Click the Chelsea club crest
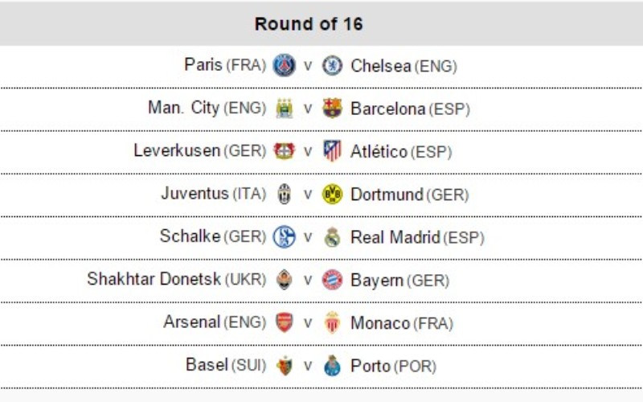 pyautogui.click(x=332, y=65)
